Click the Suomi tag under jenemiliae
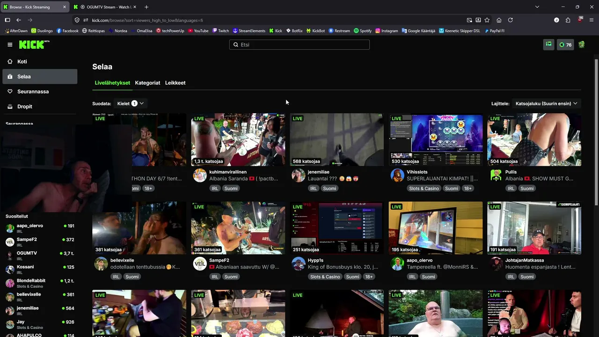 329,189
